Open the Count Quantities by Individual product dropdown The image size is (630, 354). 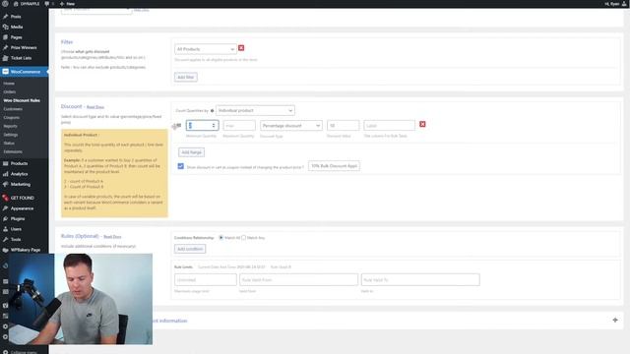(255, 110)
